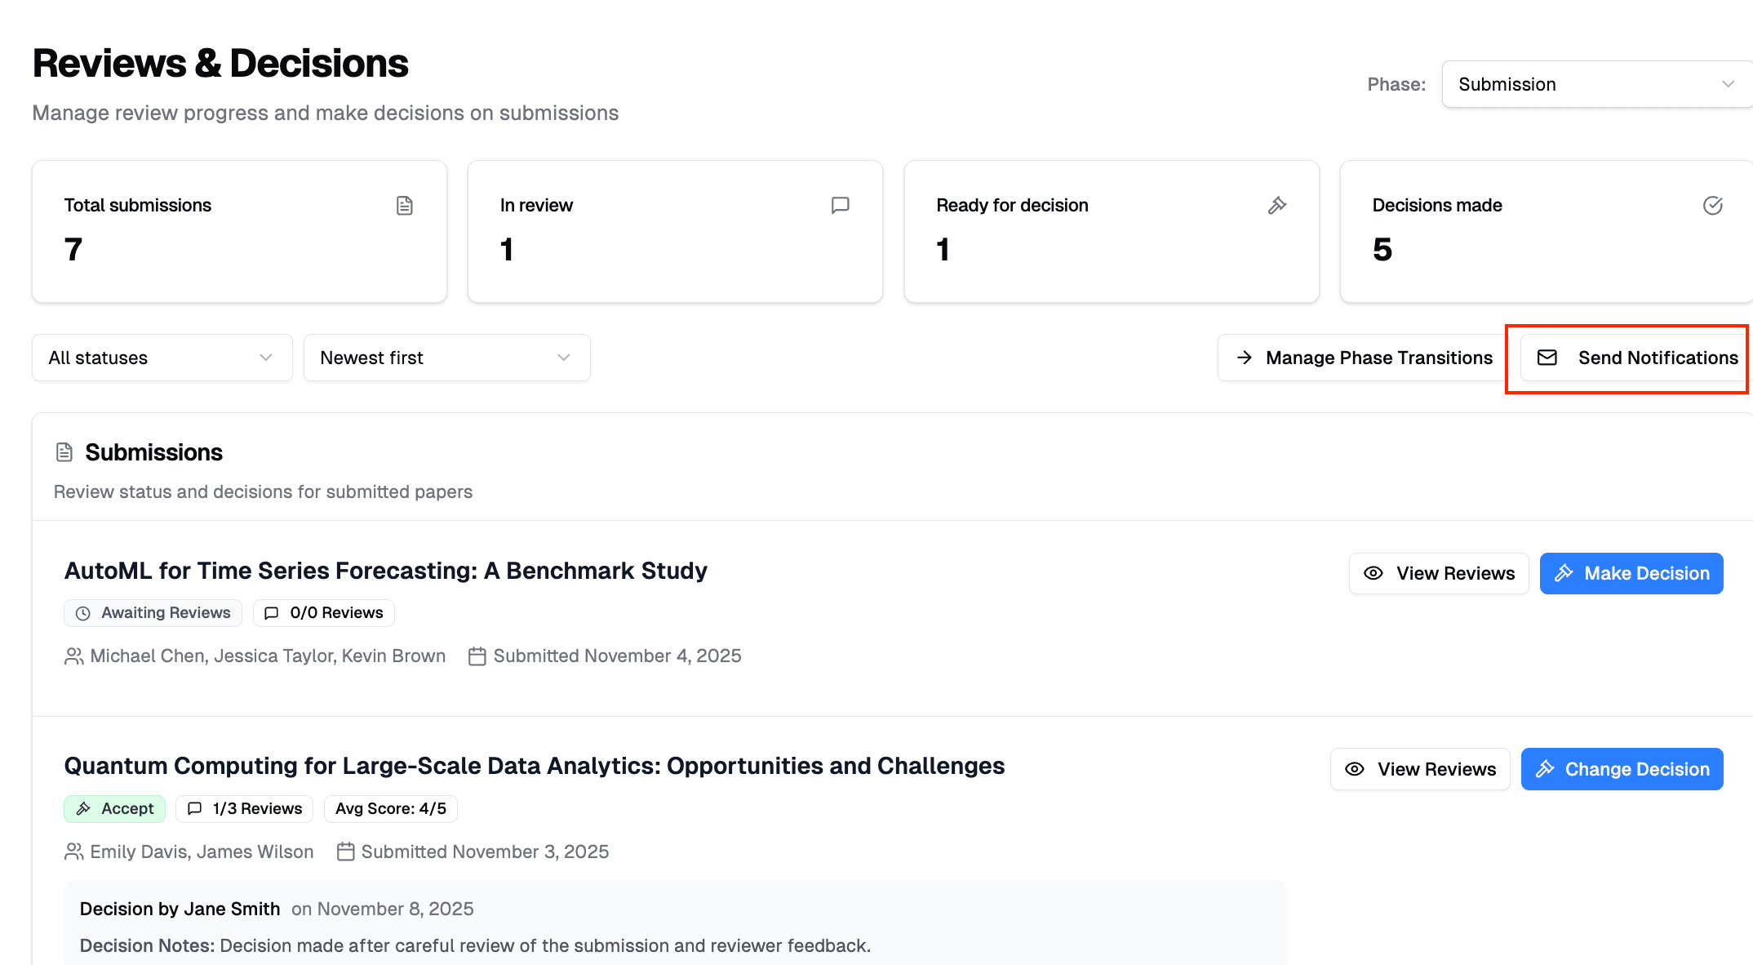Click the document icon beside Submissions heading
The width and height of the screenshot is (1753, 965).
click(64, 452)
